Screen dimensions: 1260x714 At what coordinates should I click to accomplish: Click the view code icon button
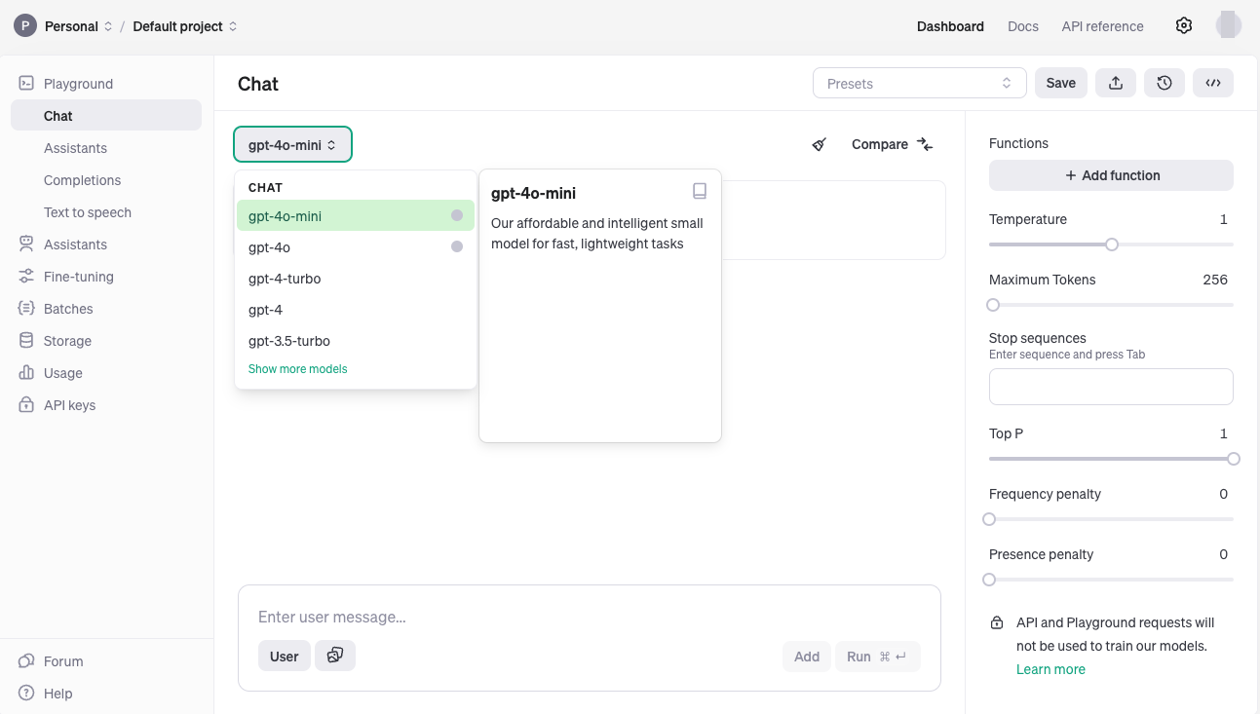[x=1213, y=84]
